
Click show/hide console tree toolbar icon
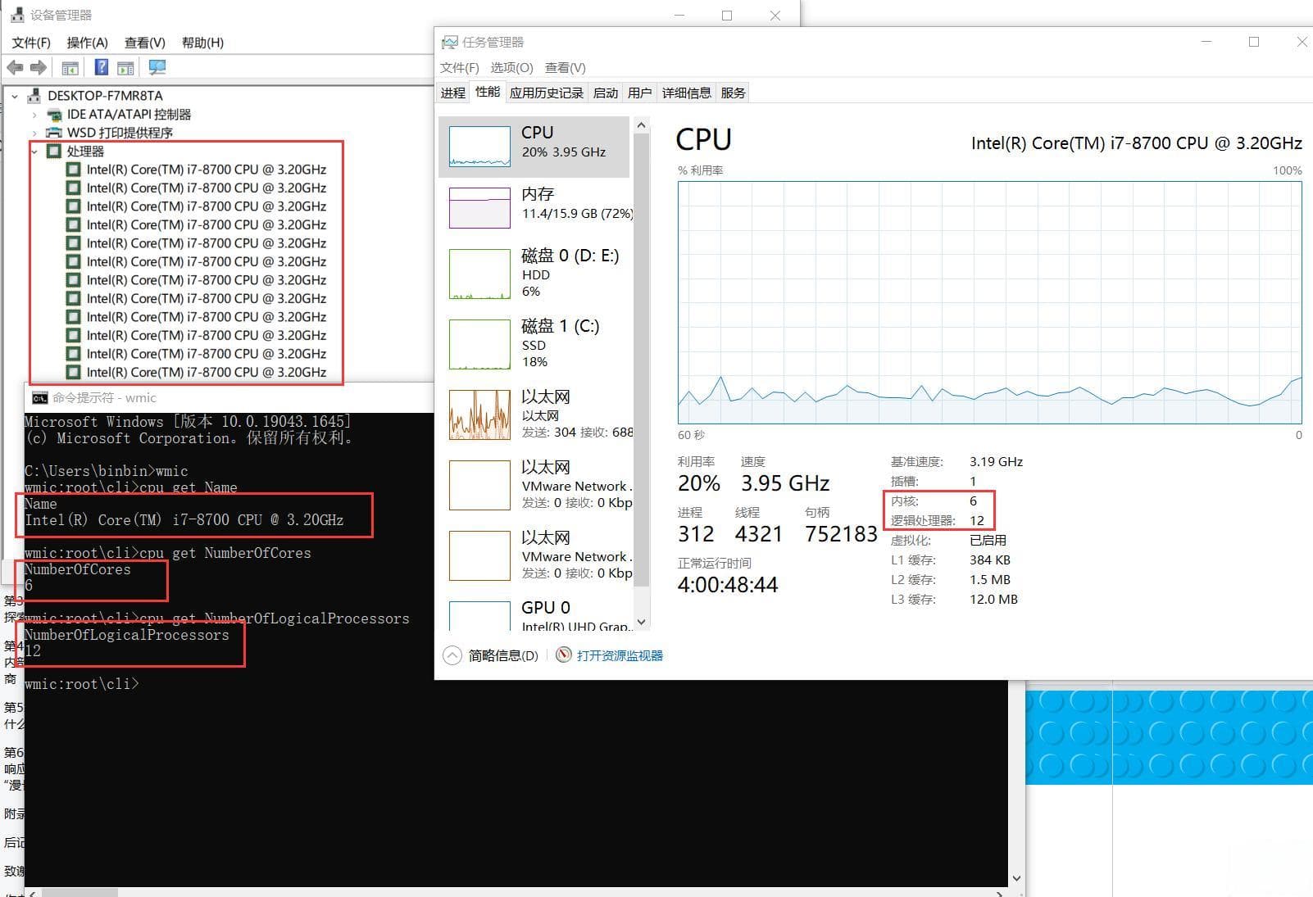70,68
